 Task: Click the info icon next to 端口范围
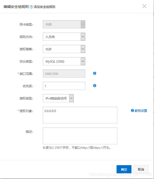click(95, 73)
